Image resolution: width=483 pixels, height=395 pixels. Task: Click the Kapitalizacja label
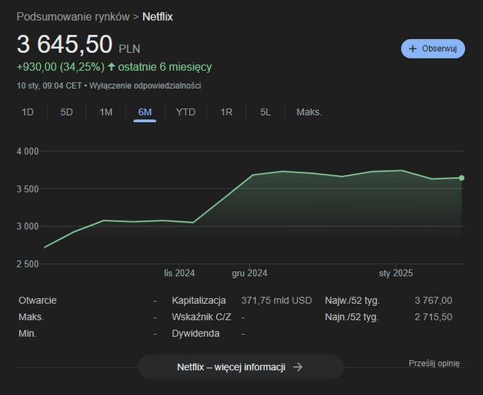[x=199, y=301]
